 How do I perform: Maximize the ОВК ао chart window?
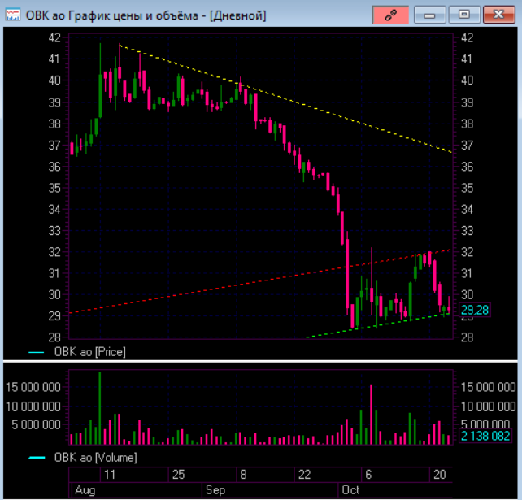tap(464, 15)
